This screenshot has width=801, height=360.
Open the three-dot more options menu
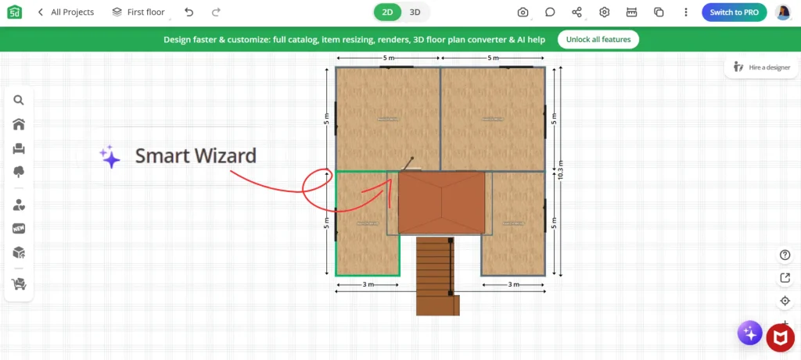pos(686,12)
